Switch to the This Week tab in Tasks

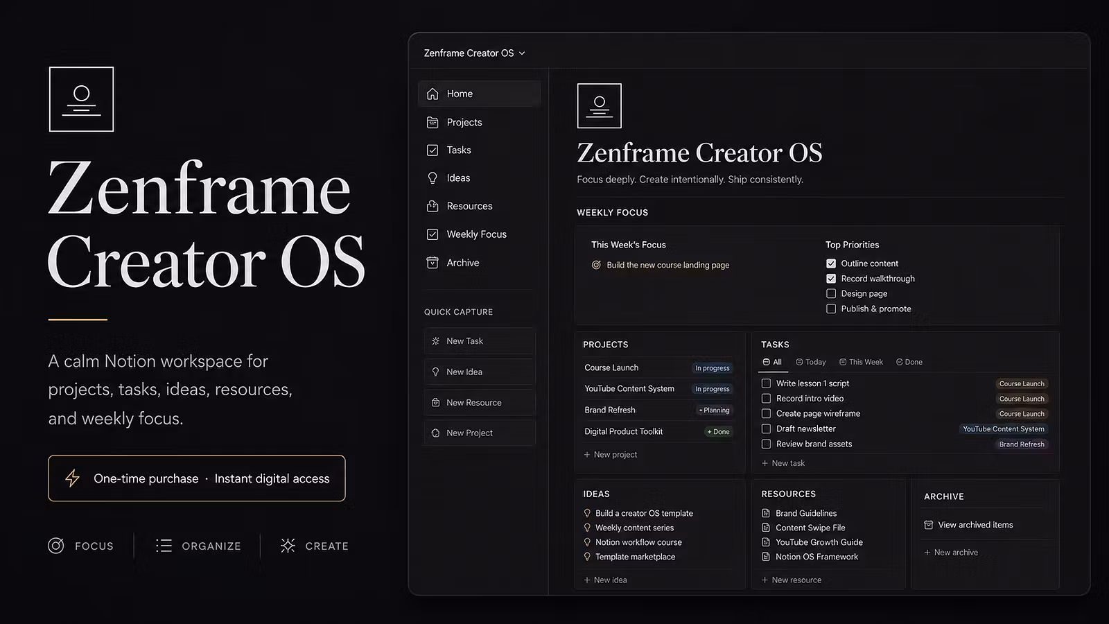(861, 362)
